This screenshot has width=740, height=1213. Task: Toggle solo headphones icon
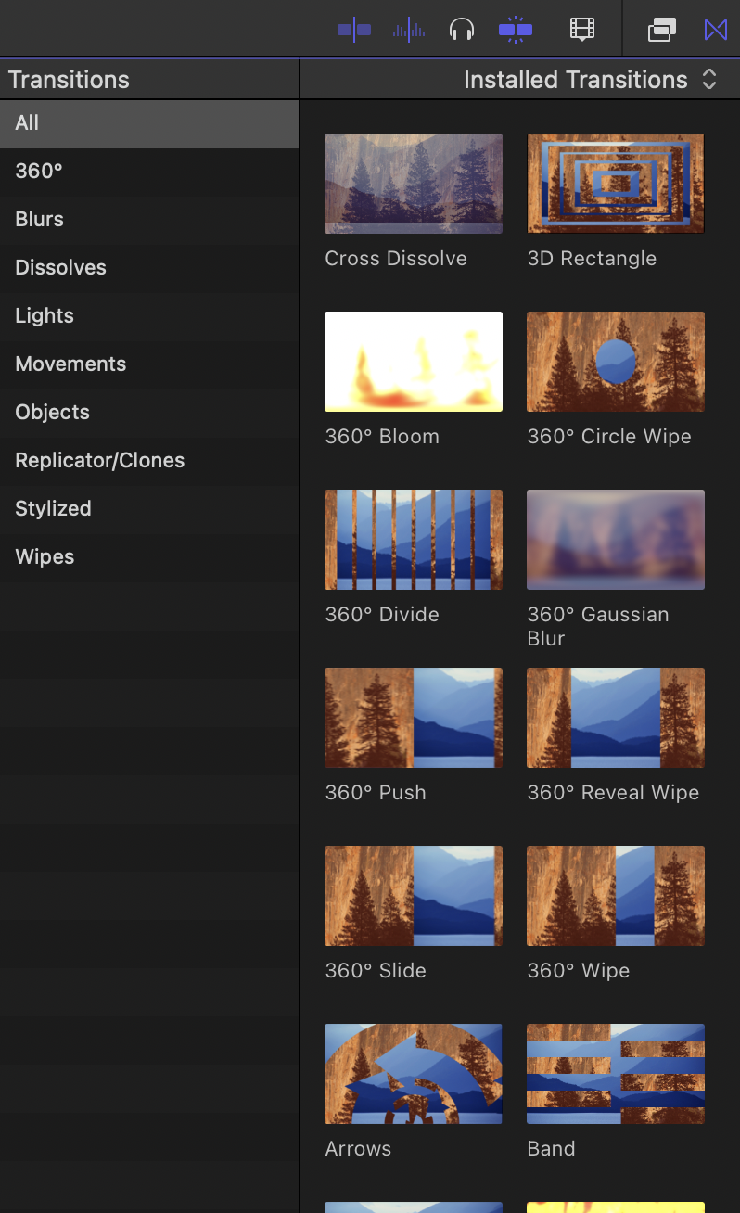tap(461, 30)
